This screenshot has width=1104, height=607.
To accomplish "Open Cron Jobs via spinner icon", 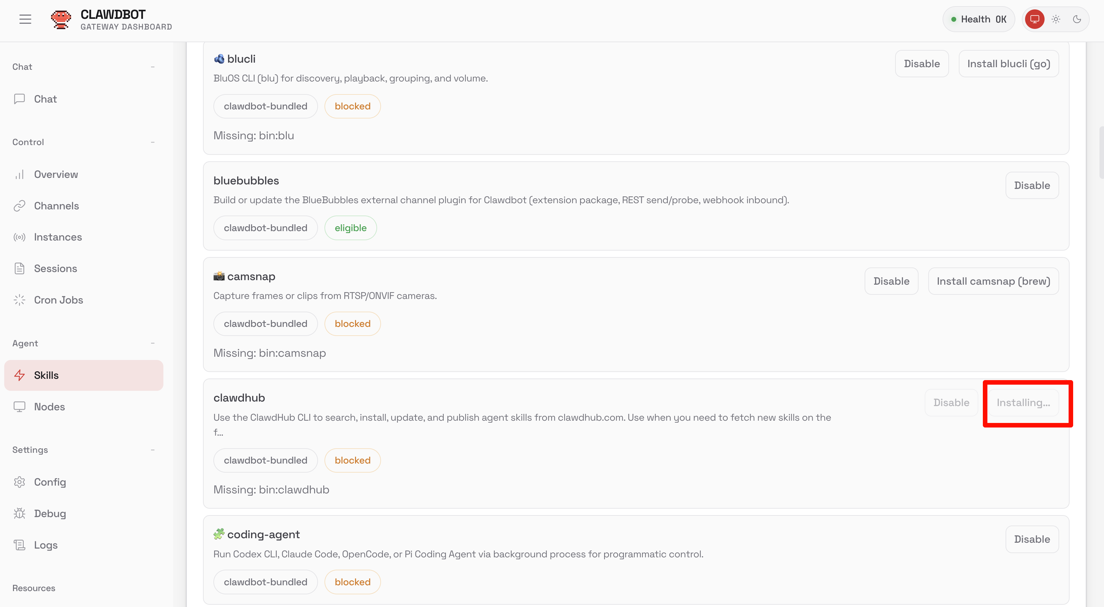I will pyautogui.click(x=19, y=300).
